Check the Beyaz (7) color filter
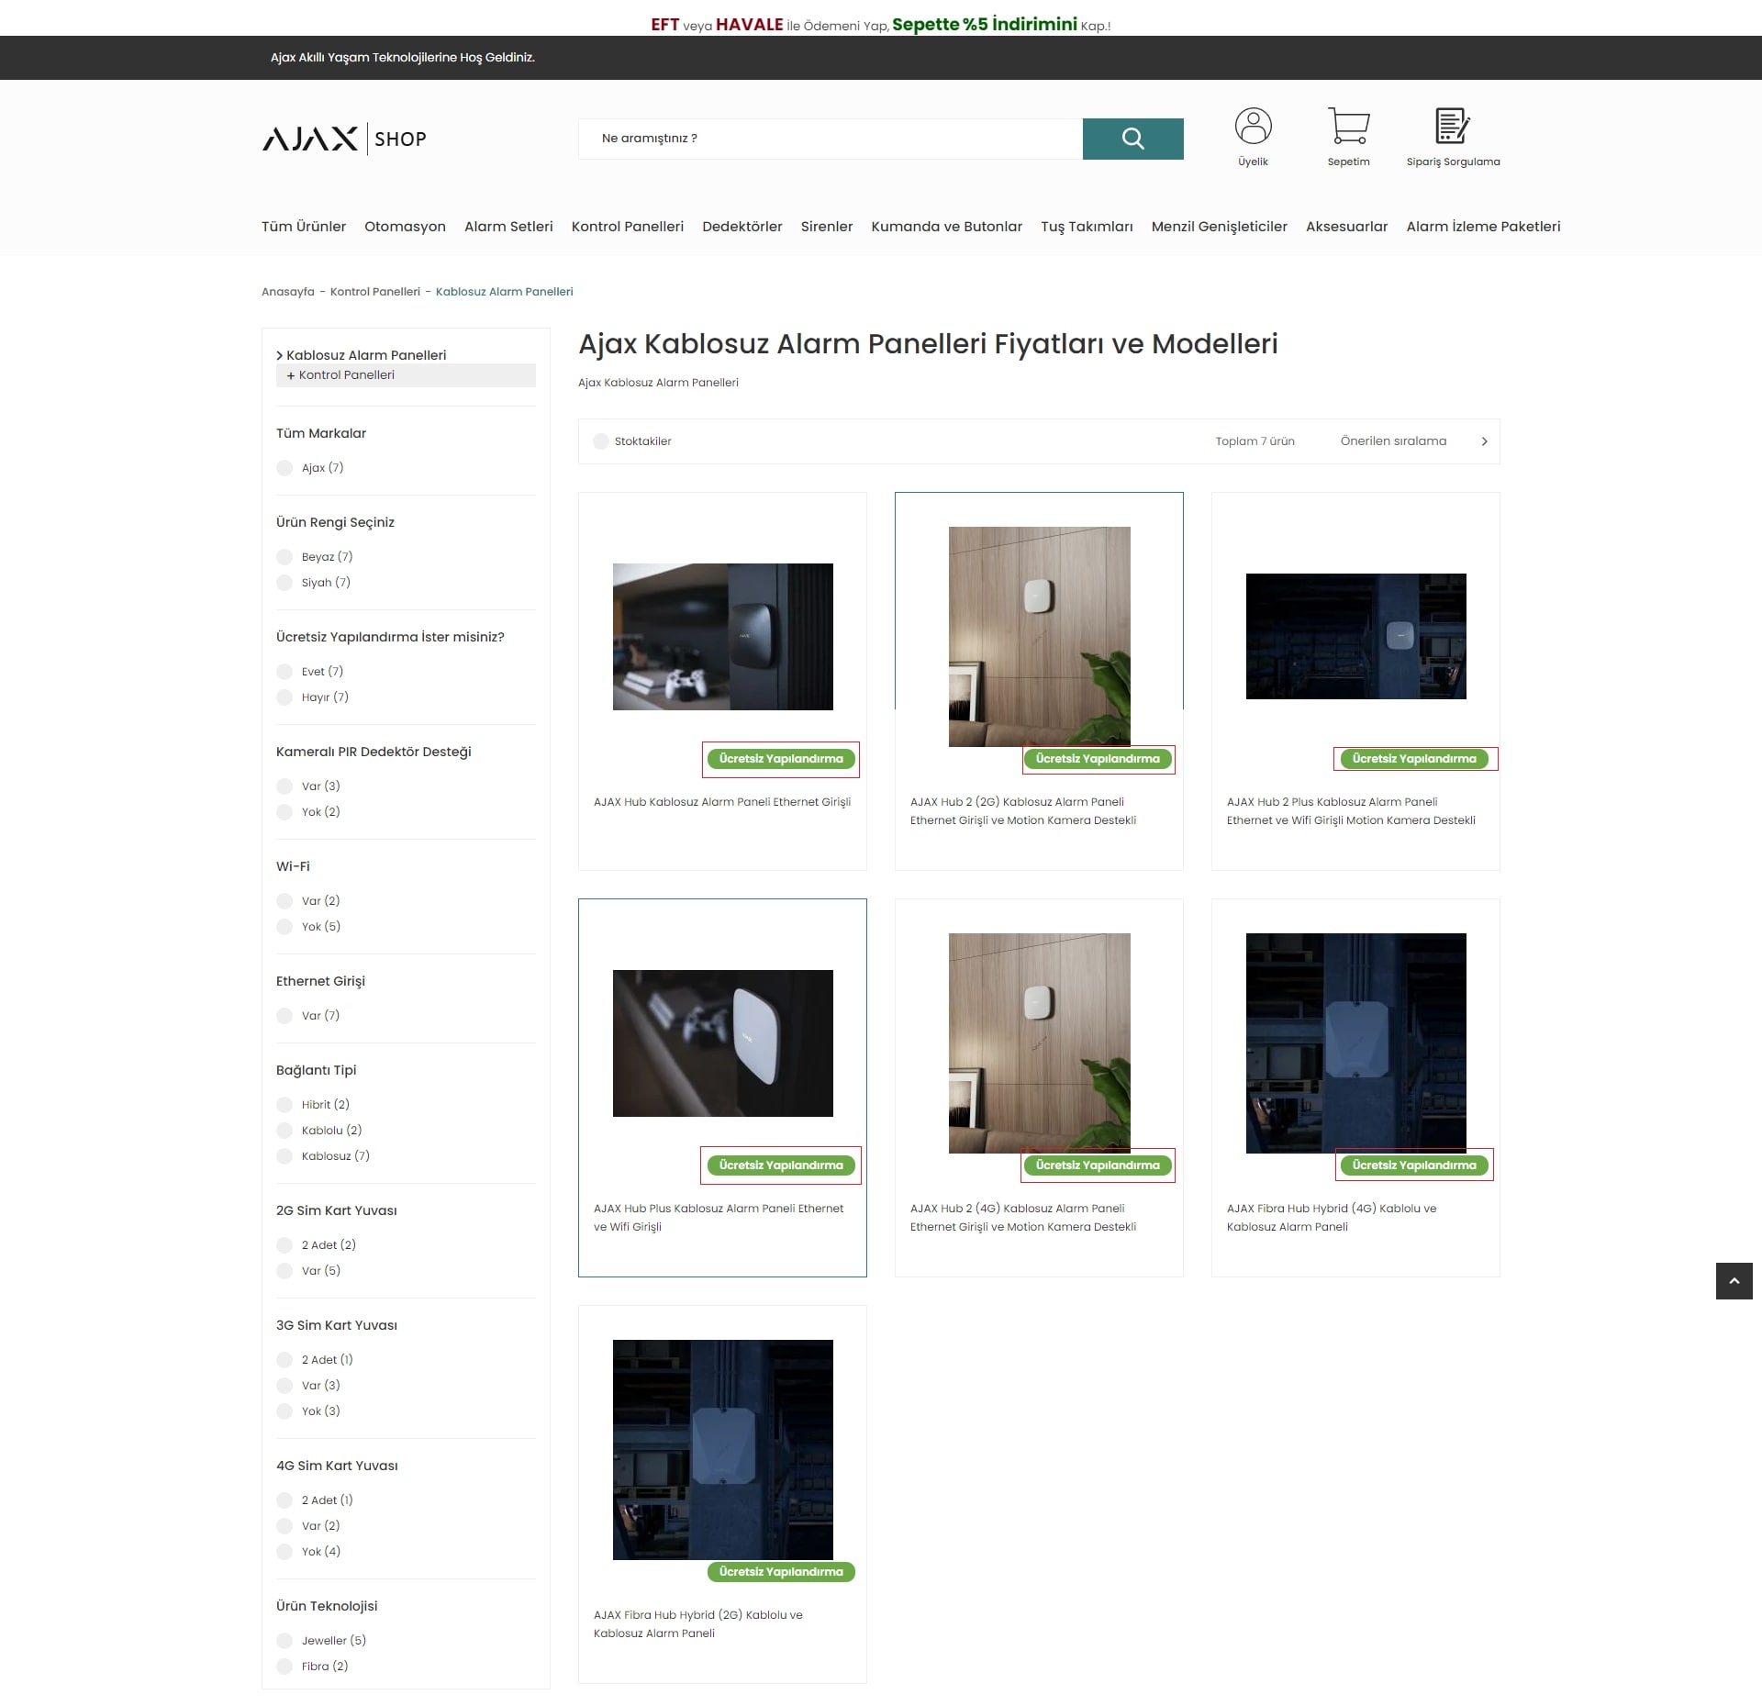Image resolution: width=1762 pixels, height=1706 pixels. point(284,557)
